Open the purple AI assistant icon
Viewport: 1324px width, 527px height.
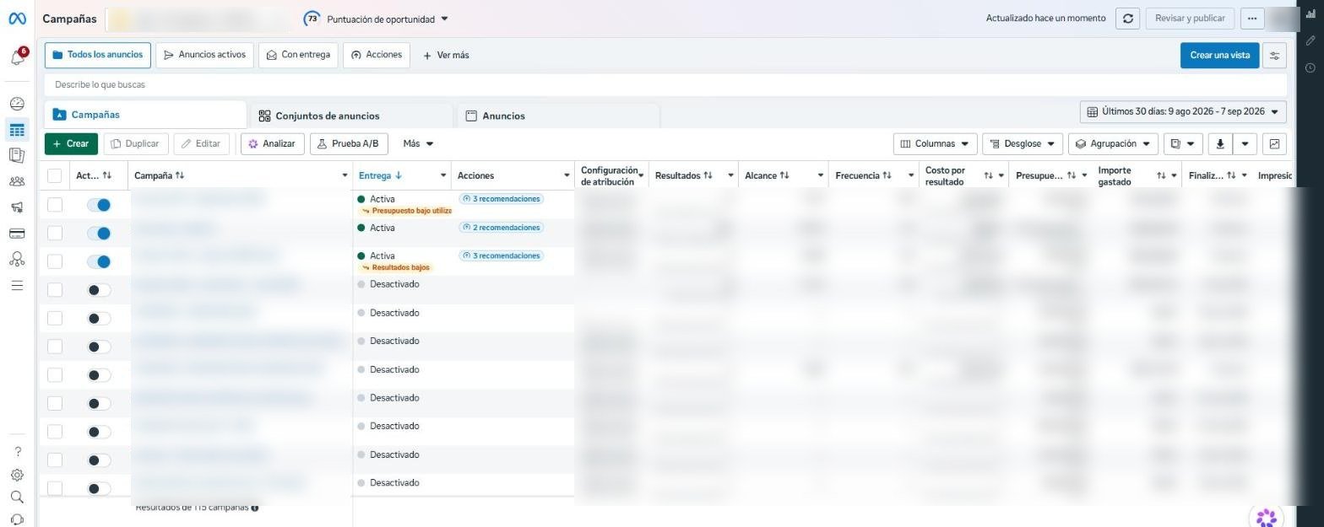[1267, 517]
